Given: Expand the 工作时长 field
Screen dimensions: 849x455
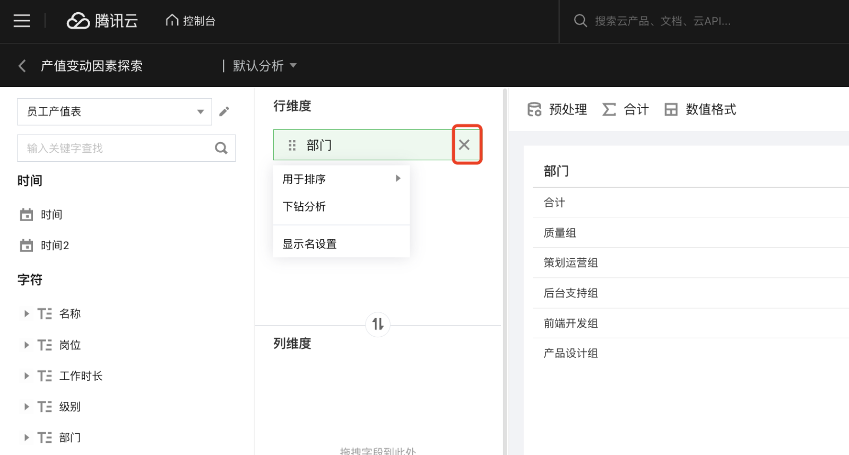Looking at the screenshot, I should click(x=27, y=375).
